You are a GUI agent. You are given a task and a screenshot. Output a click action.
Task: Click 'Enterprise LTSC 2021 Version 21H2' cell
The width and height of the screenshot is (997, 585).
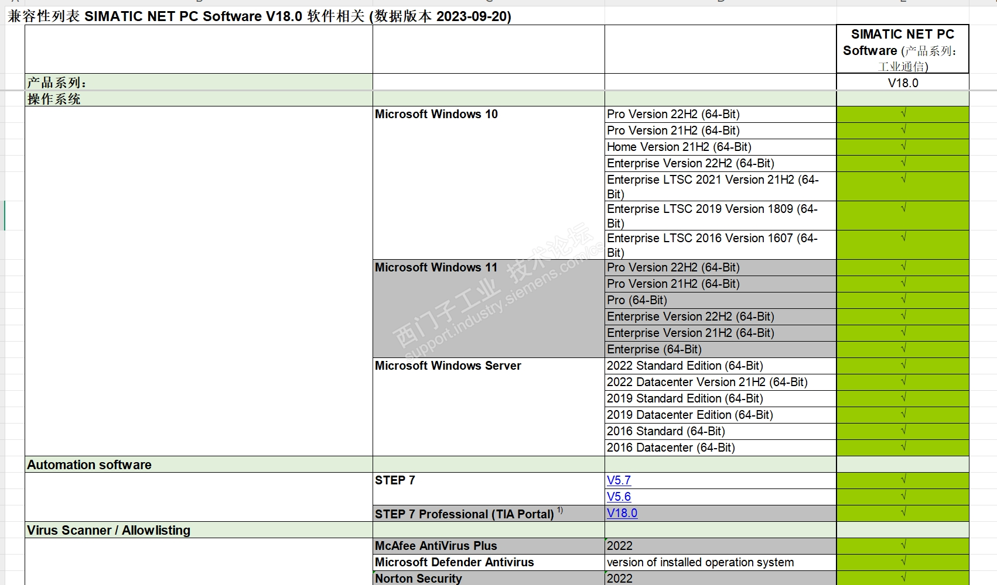pyautogui.click(x=721, y=186)
